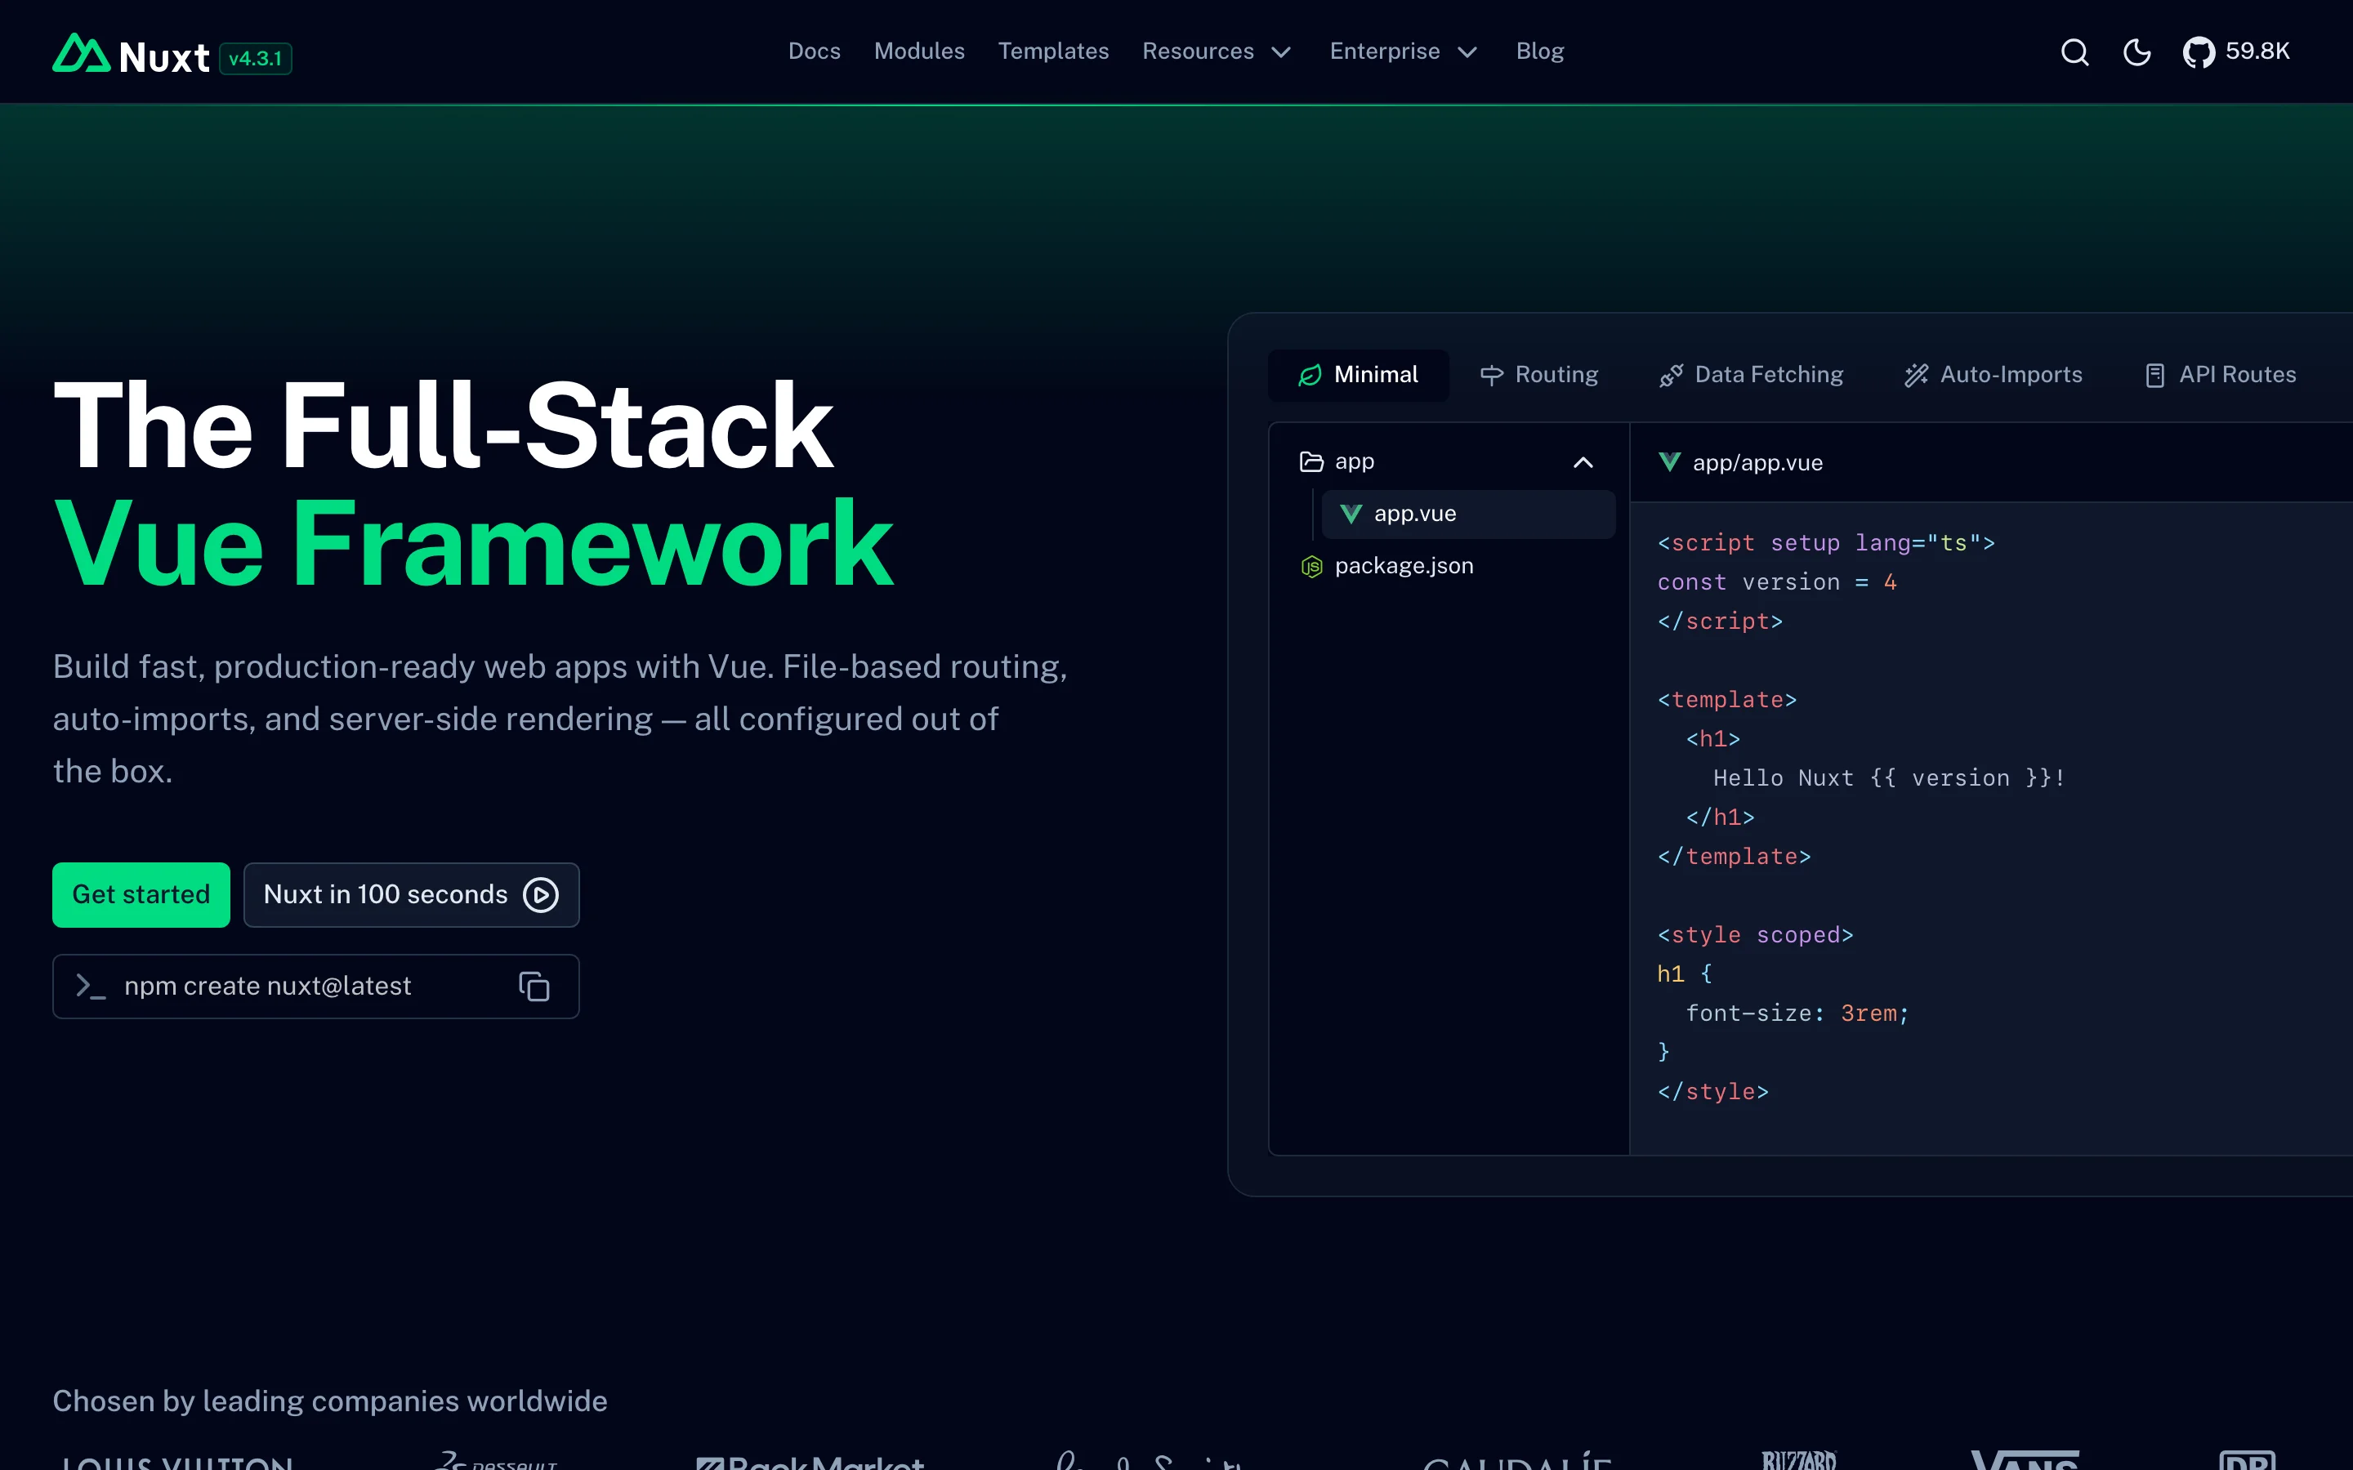
Task: Open the GitHub repository via the GitHub icon
Action: (2199, 52)
